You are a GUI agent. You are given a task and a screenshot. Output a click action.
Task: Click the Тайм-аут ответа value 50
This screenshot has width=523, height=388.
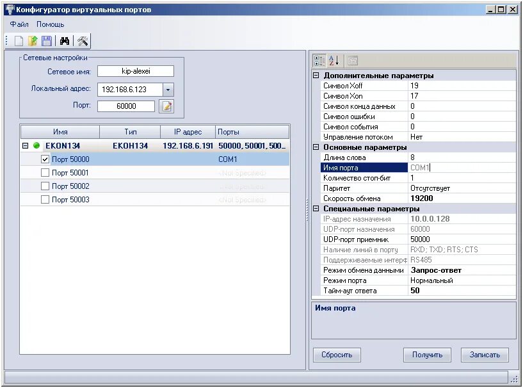(462, 291)
